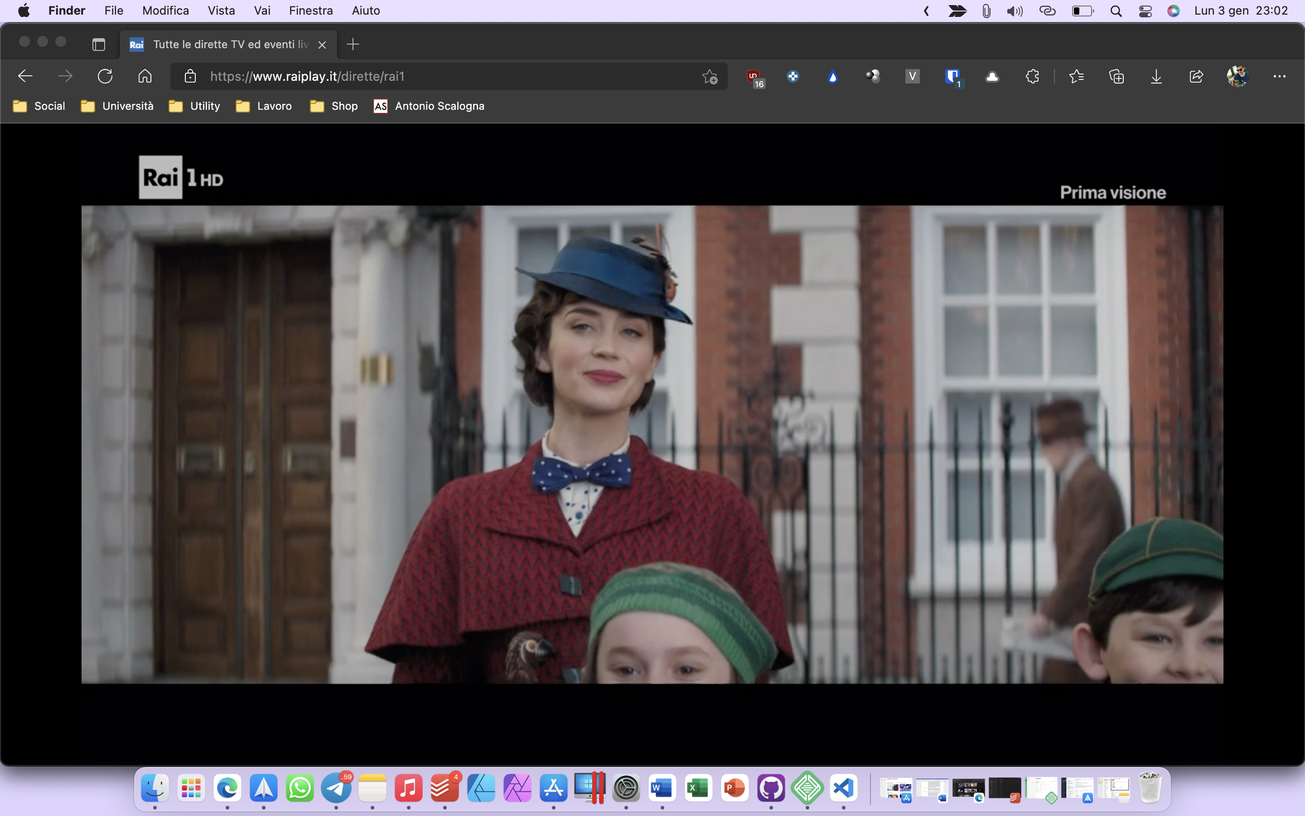Show the Downloads panel
The image size is (1305, 816).
point(1156,77)
